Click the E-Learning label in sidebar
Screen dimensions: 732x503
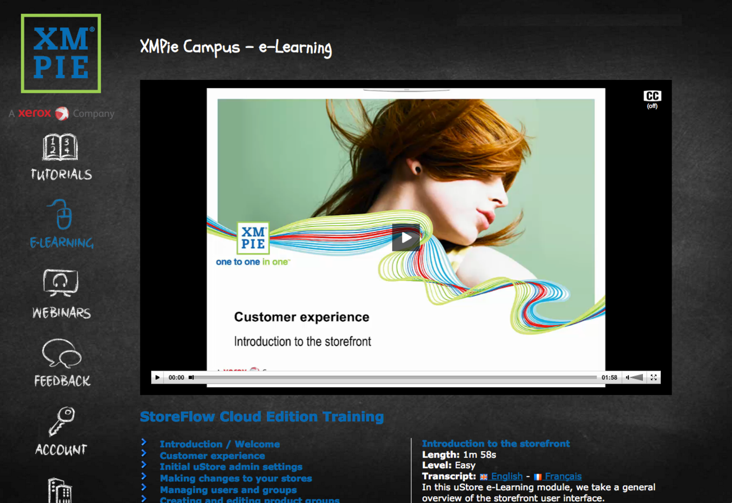[62, 243]
